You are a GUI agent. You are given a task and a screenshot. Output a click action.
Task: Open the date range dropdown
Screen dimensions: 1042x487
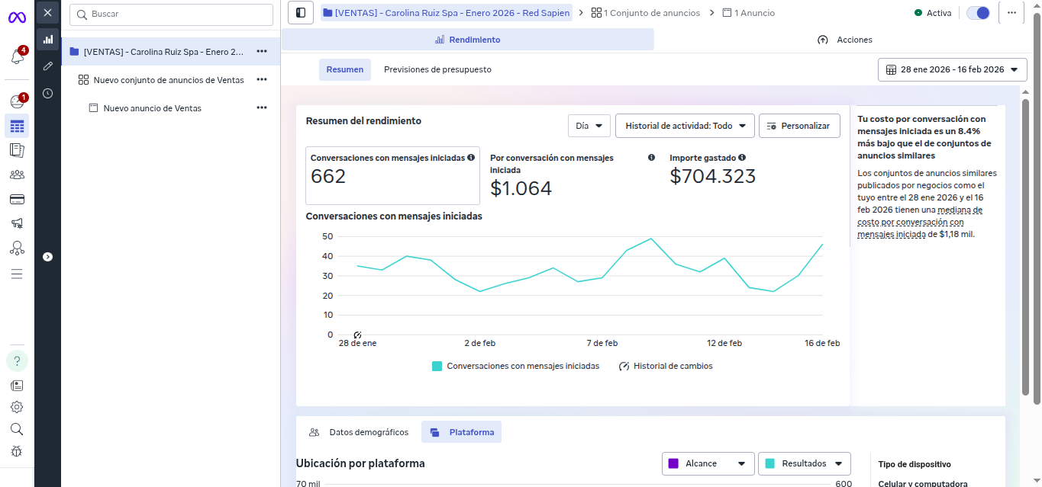[951, 69]
